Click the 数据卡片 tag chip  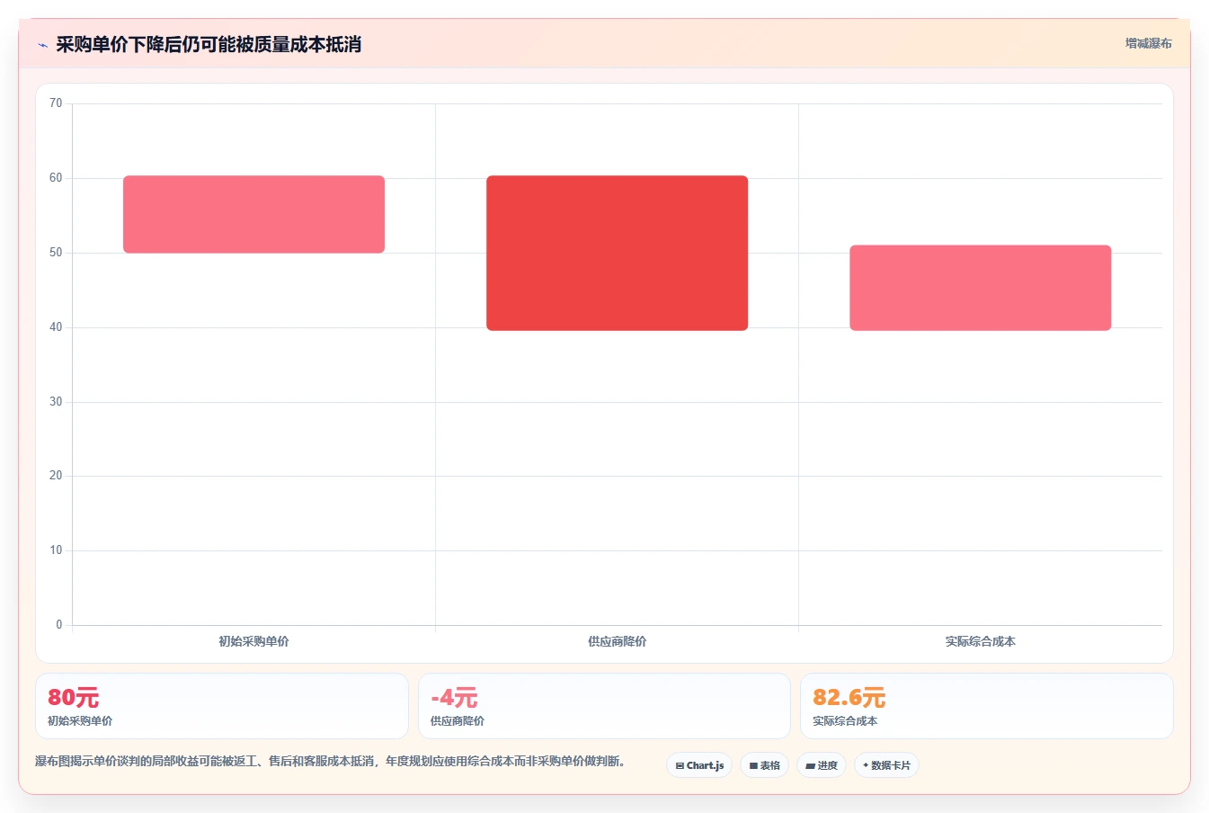pos(886,765)
